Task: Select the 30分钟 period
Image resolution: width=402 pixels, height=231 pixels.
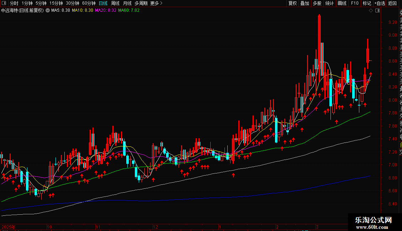Action: click(73, 3)
